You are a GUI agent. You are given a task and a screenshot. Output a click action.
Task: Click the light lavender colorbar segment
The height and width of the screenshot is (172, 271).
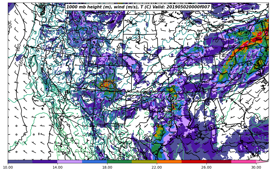(70, 162)
